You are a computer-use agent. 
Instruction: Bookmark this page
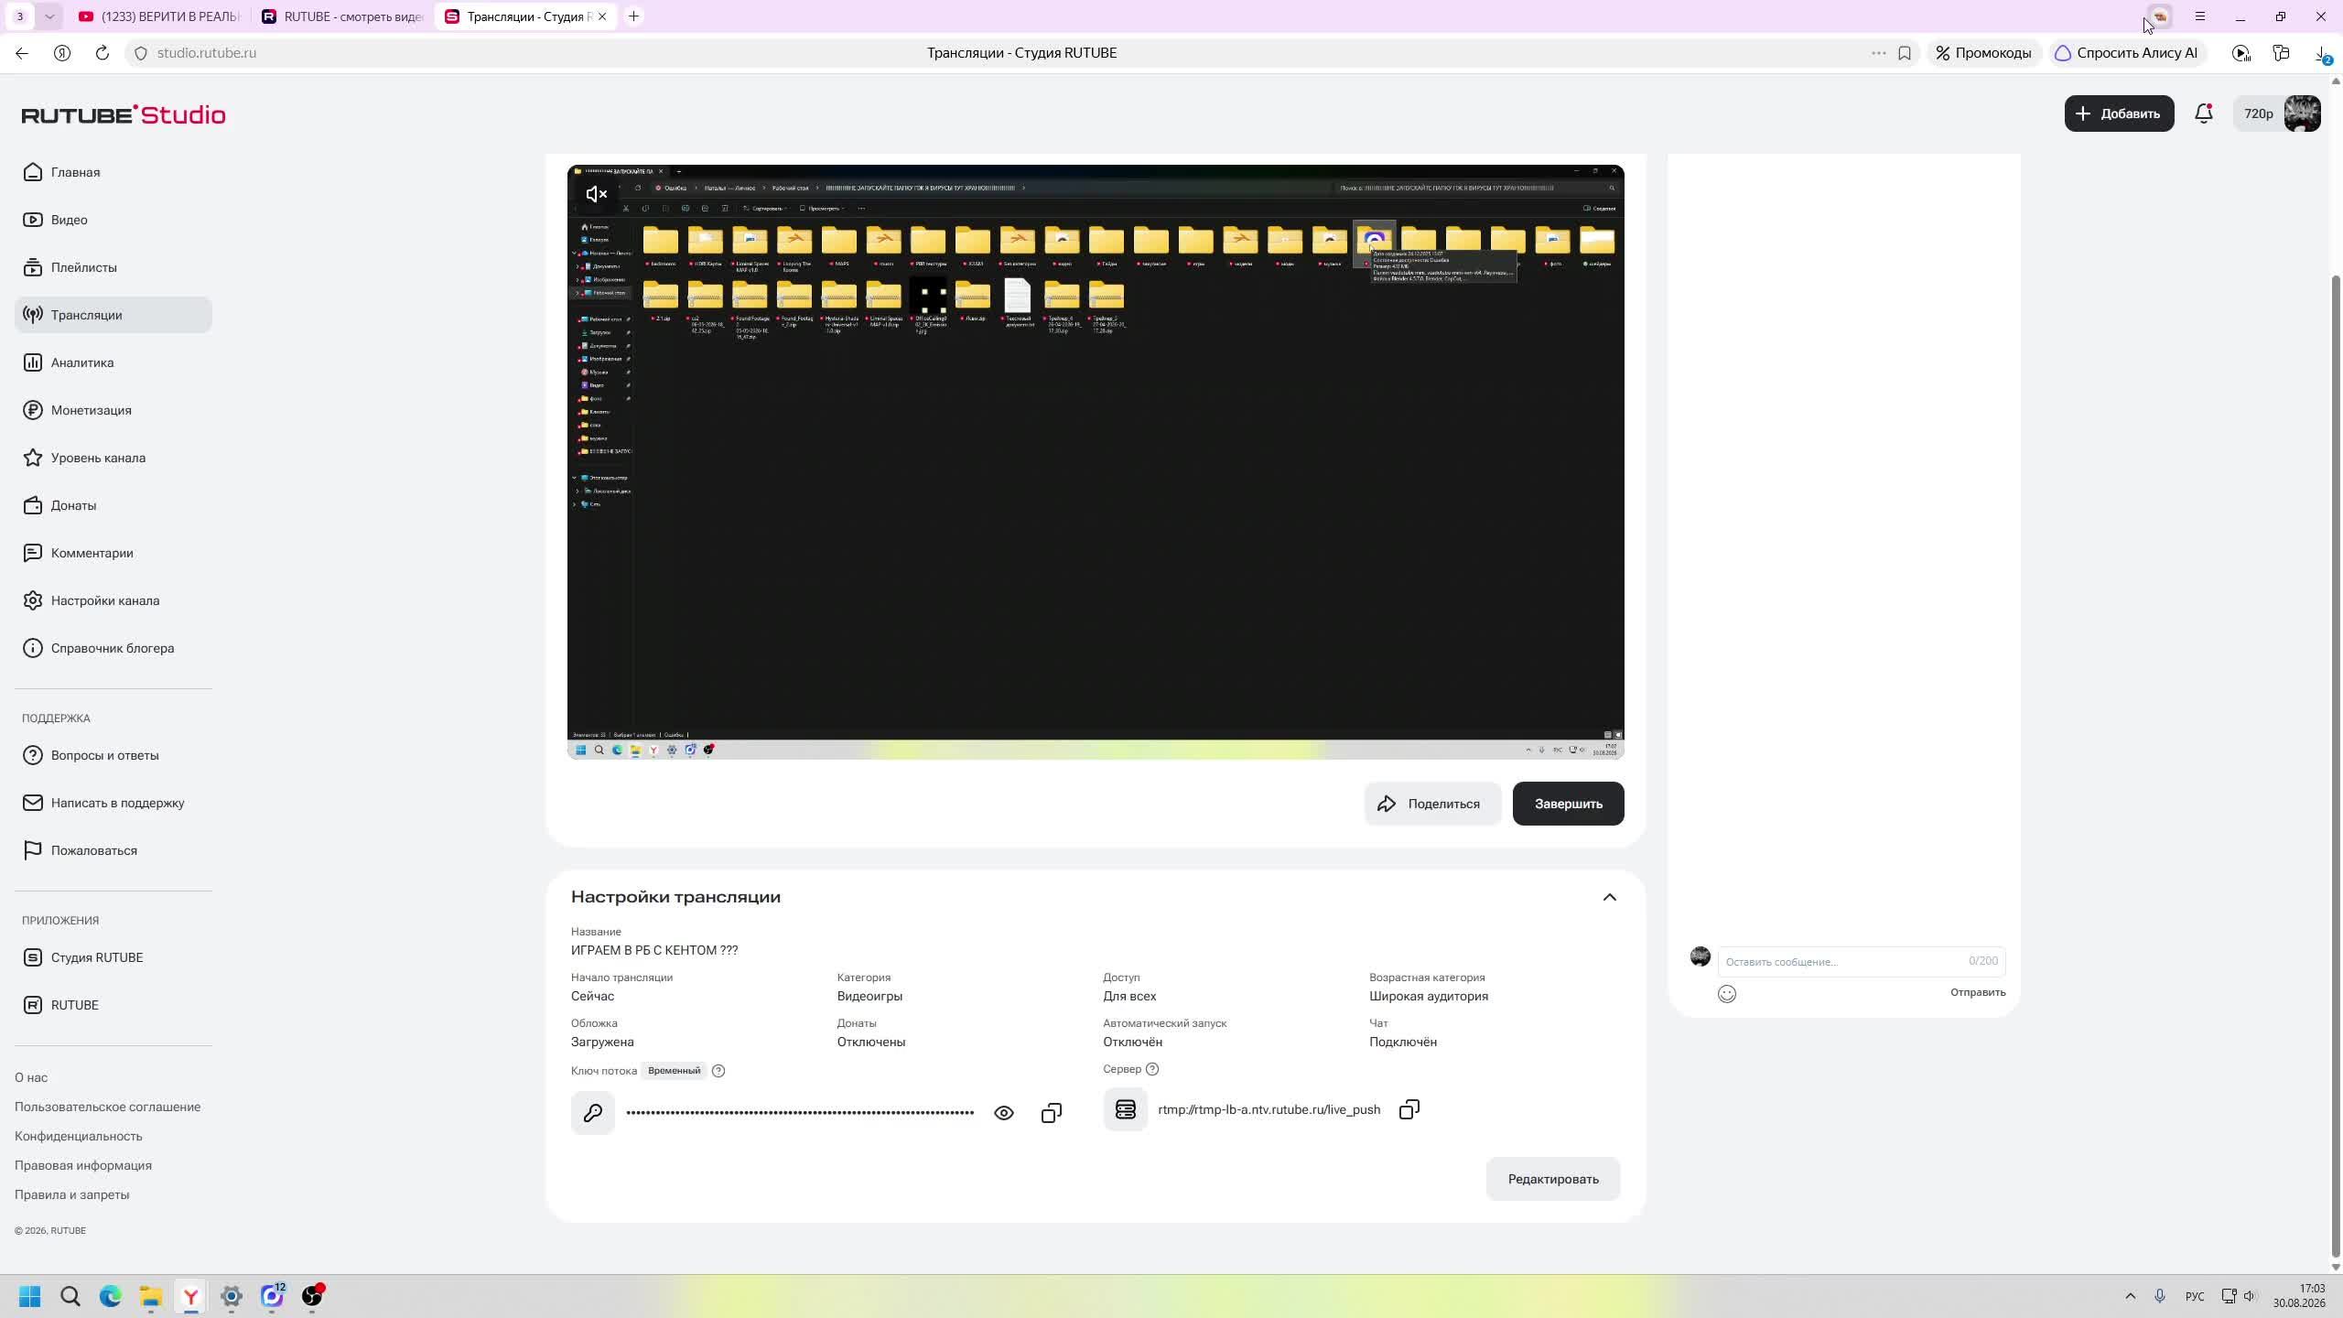click(x=1905, y=53)
